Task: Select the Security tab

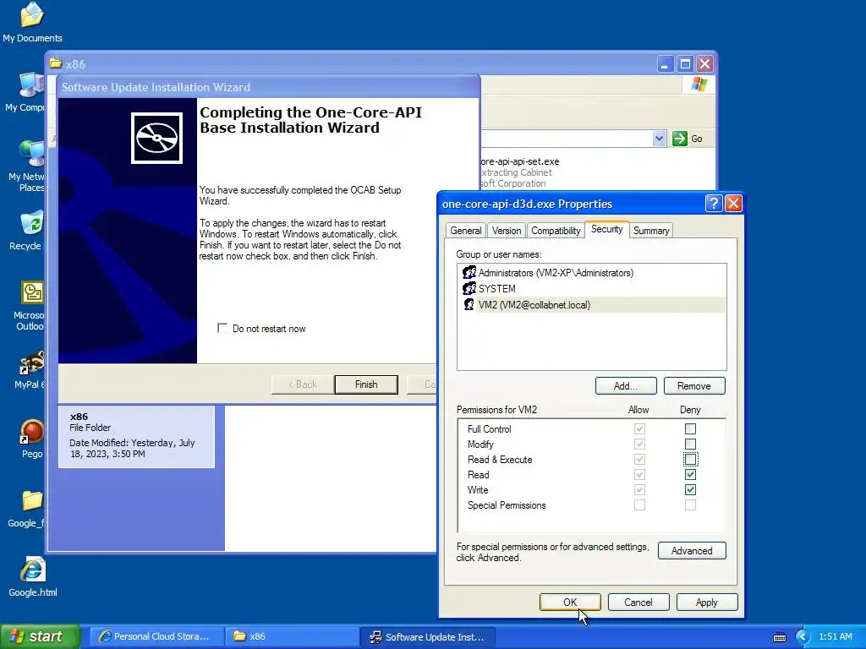Action: pyautogui.click(x=606, y=229)
